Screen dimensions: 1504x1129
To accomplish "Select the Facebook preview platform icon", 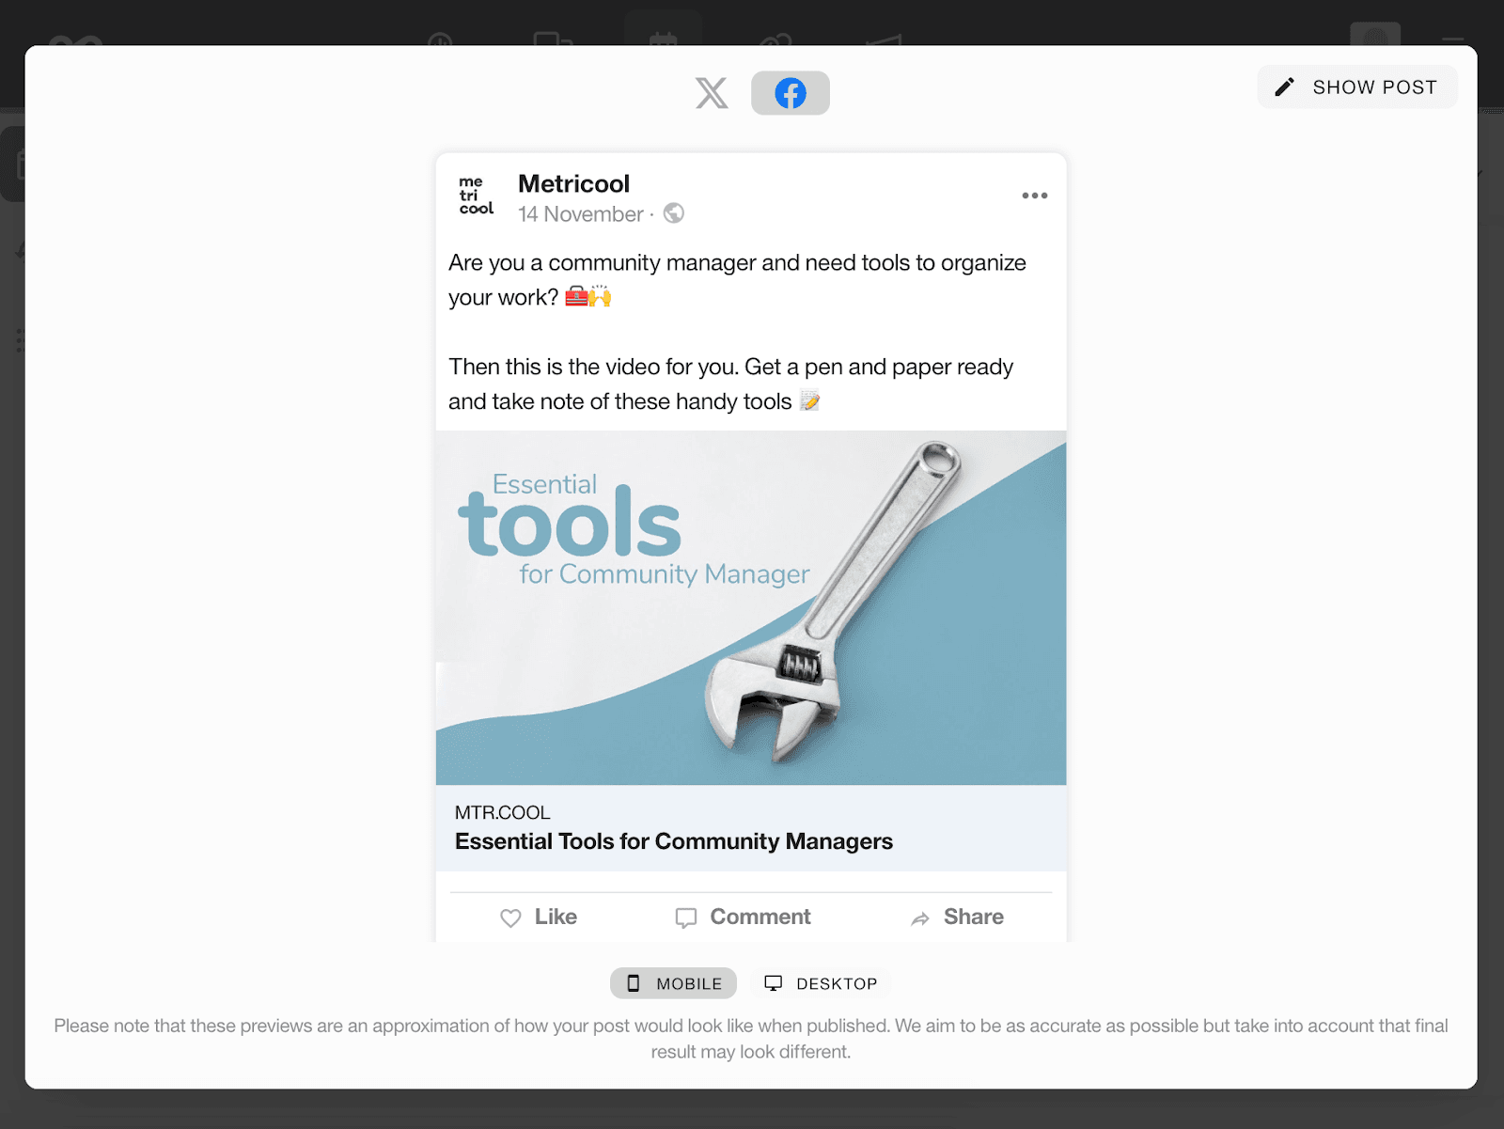I will point(790,93).
